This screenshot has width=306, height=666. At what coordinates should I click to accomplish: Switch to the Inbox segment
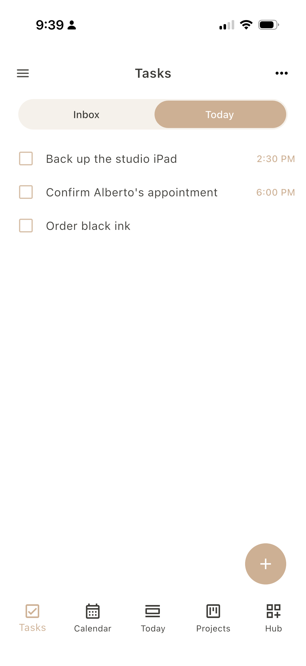(x=86, y=115)
